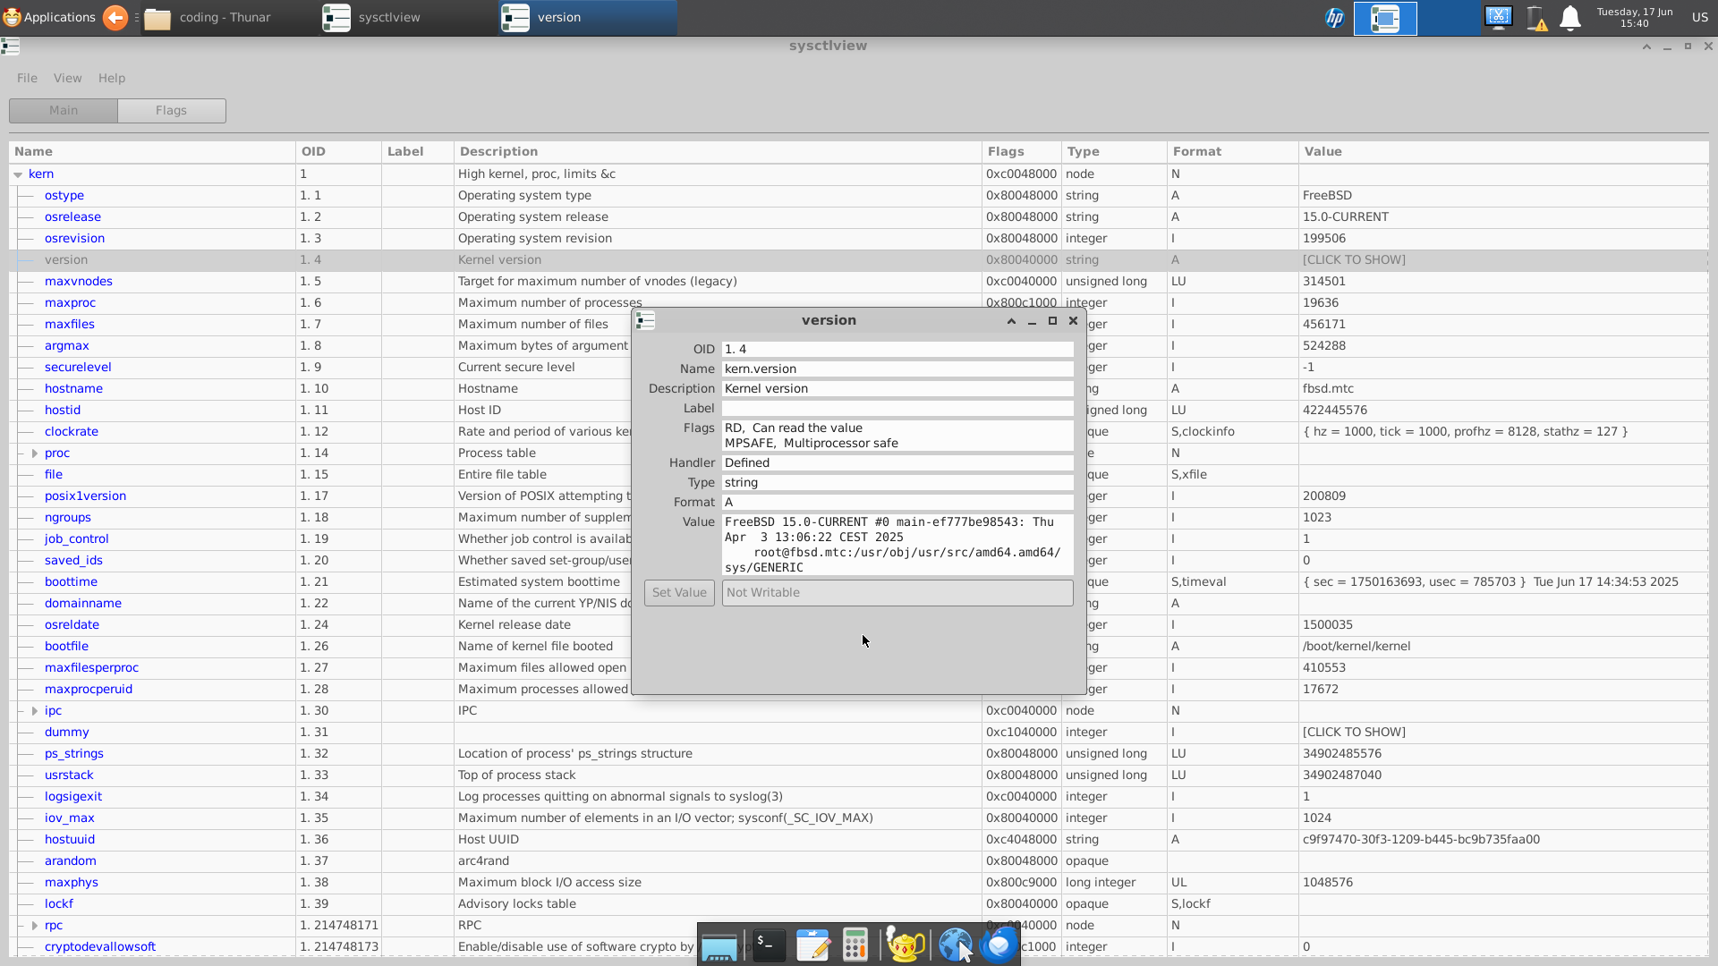Viewport: 1718px width, 966px height.
Task: Click the Description column header
Action: click(718, 151)
